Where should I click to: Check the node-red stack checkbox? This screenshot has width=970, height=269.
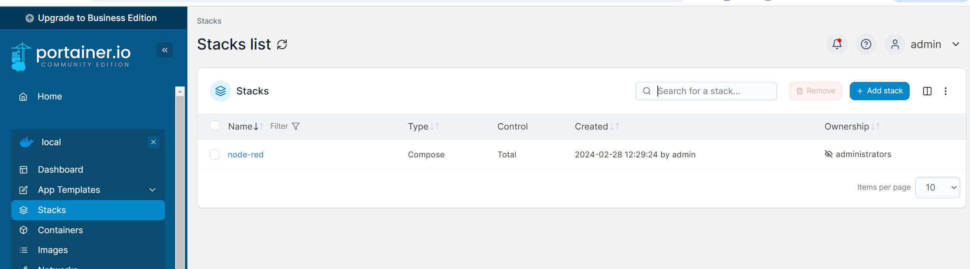coord(215,154)
